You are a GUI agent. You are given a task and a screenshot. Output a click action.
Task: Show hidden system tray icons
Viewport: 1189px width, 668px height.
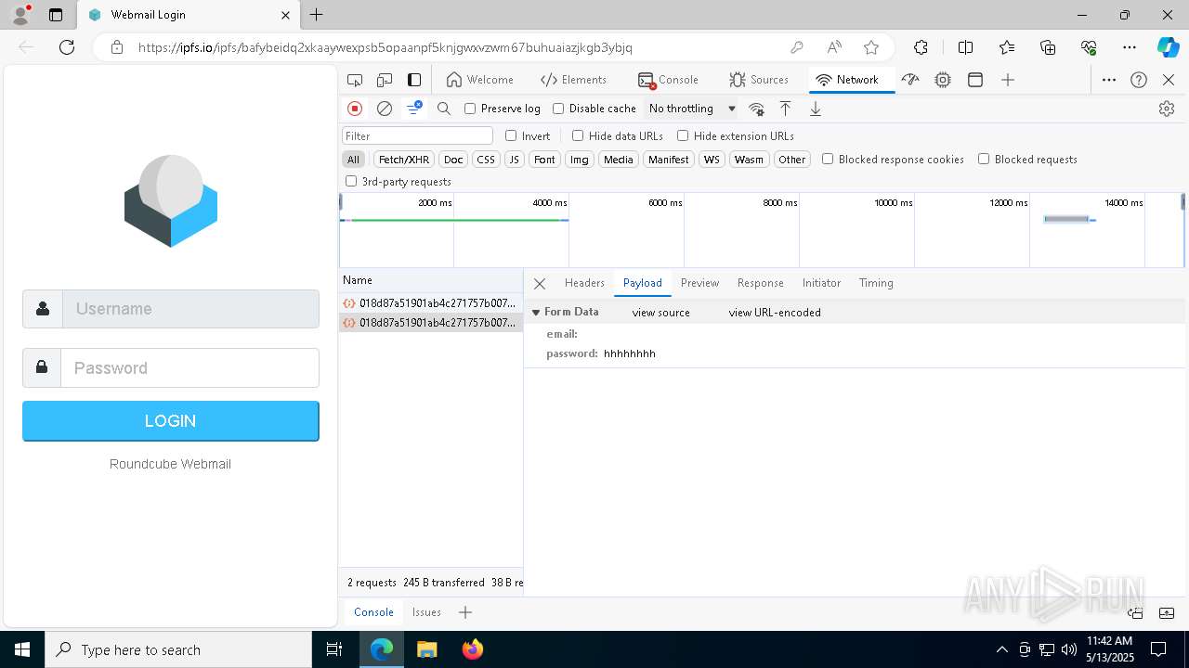[x=1001, y=649]
